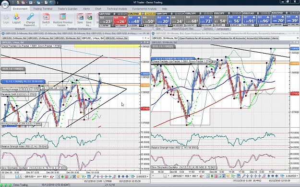Switch to the Environment ribbon tab
Image resolution: width=300 pixels, height=187 pixels.
pyautogui.click(x=20, y=9)
